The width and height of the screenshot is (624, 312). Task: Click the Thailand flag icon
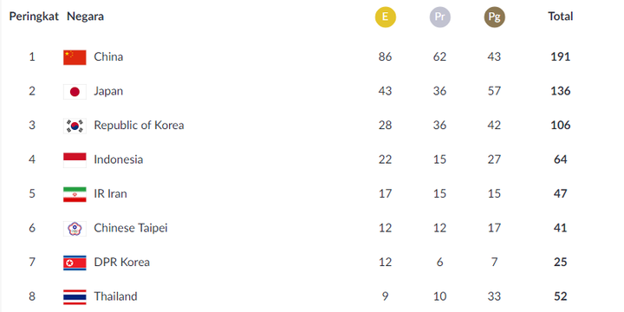click(75, 297)
